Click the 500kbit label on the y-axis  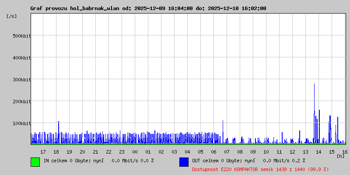click(x=21, y=36)
